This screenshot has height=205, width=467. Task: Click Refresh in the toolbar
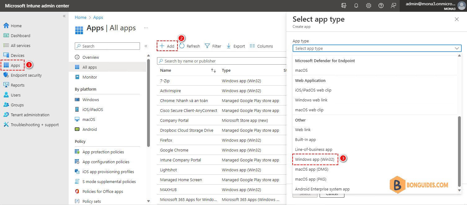click(x=190, y=46)
